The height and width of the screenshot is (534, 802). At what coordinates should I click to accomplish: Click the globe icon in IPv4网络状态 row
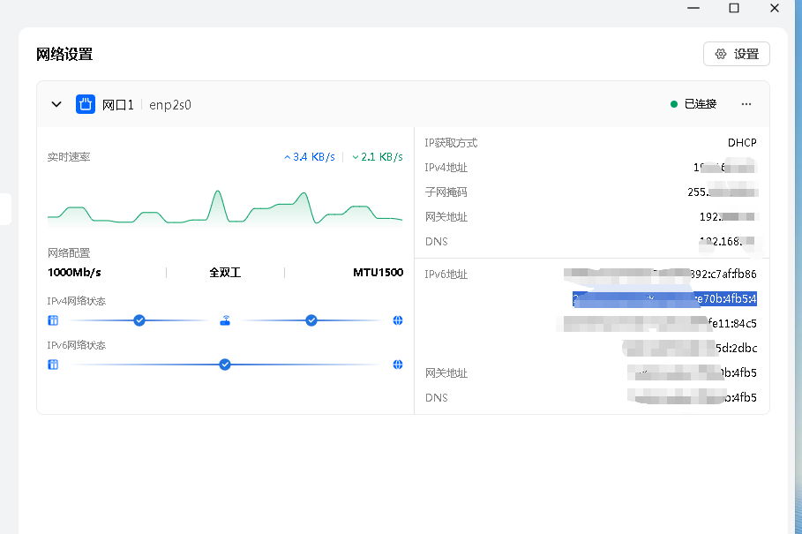coord(398,320)
